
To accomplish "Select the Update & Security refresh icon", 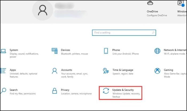I will point(106,91).
